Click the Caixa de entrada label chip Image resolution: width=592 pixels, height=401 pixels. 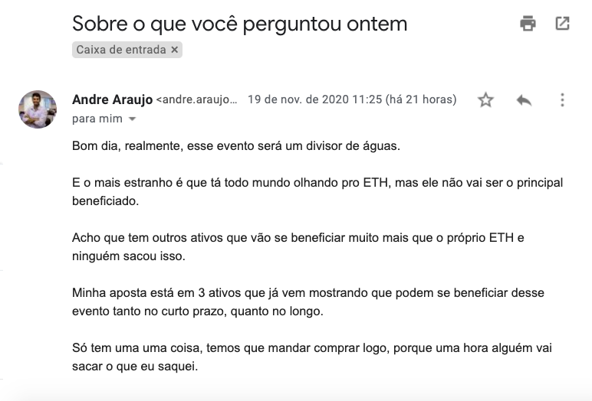(121, 50)
